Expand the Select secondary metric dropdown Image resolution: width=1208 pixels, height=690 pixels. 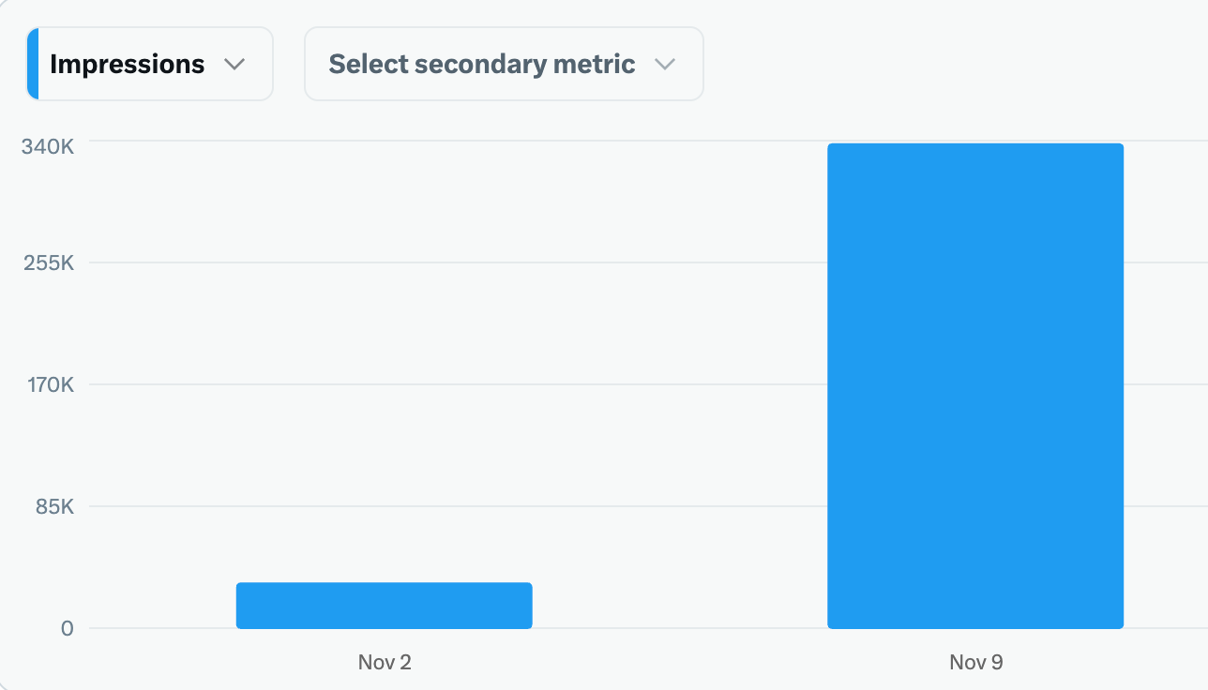click(x=503, y=64)
